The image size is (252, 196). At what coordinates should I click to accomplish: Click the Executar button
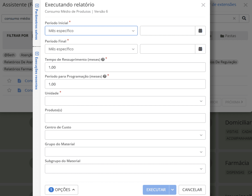click(x=156, y=190)
